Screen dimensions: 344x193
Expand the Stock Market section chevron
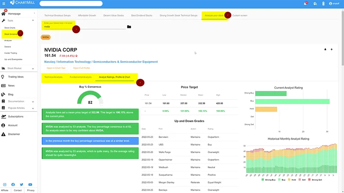point(33,68)
